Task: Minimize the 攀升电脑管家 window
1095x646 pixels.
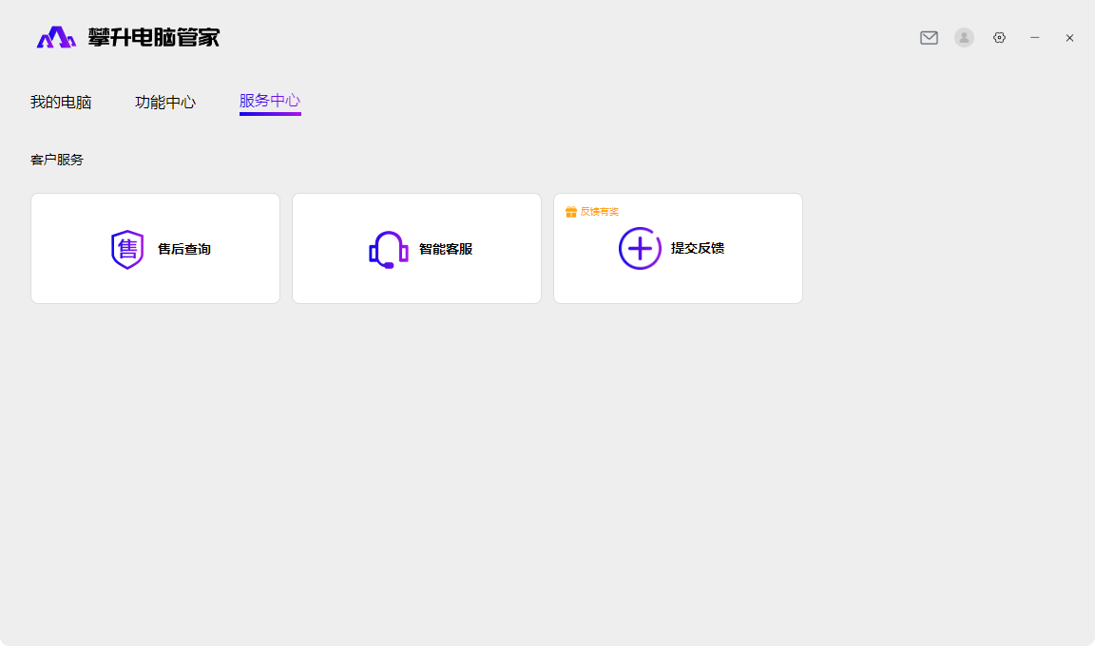Action: tap(1035, 38)
